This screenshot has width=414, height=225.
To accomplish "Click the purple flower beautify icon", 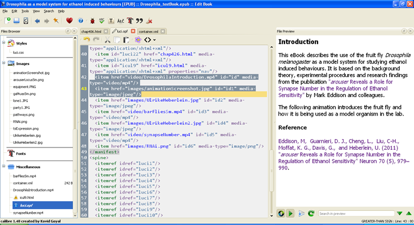I will pyautogui.click(x=138, y=40).
